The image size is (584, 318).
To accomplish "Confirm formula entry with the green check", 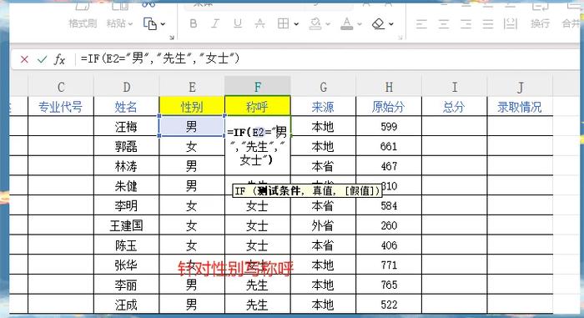I will tap(42, 59).
